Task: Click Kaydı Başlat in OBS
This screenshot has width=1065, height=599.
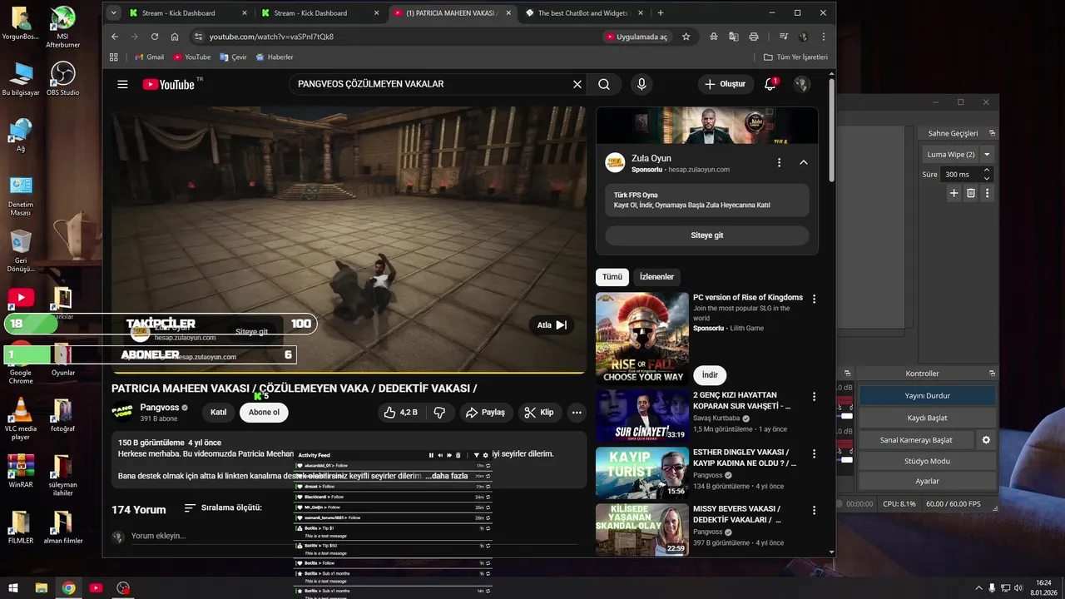Action: tap(927, 418)
